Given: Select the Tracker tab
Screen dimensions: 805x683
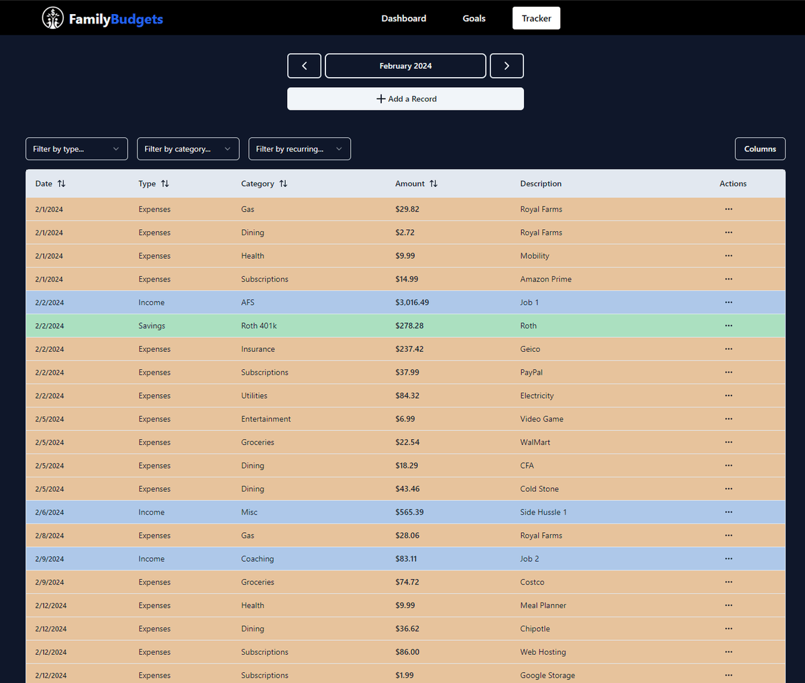Looking at the screenshot, I should 537,18.
